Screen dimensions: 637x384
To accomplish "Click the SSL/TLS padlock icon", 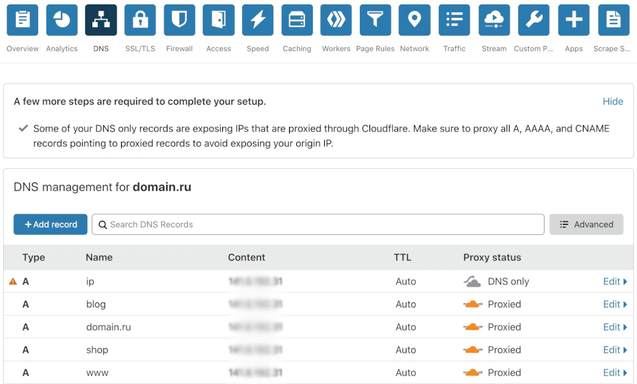I will (140, 20).
